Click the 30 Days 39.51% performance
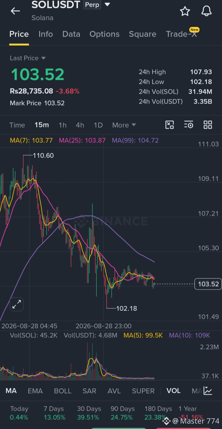 [x=89, y=413]
